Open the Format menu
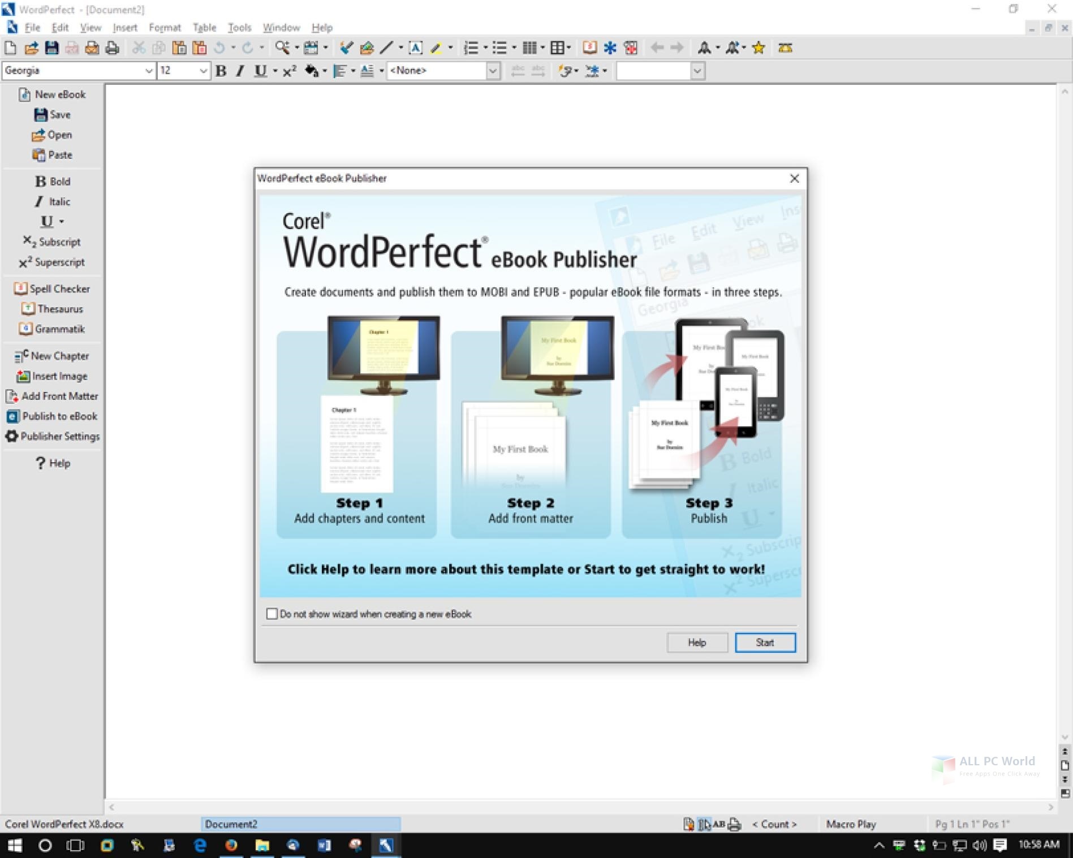The image size is (1073, 858). 165,27
